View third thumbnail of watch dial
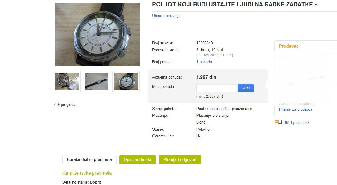 [x=126, y=81]
